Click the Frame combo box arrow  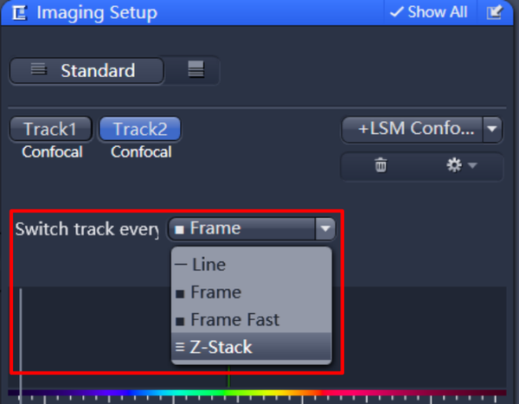(x=325, y=229)
